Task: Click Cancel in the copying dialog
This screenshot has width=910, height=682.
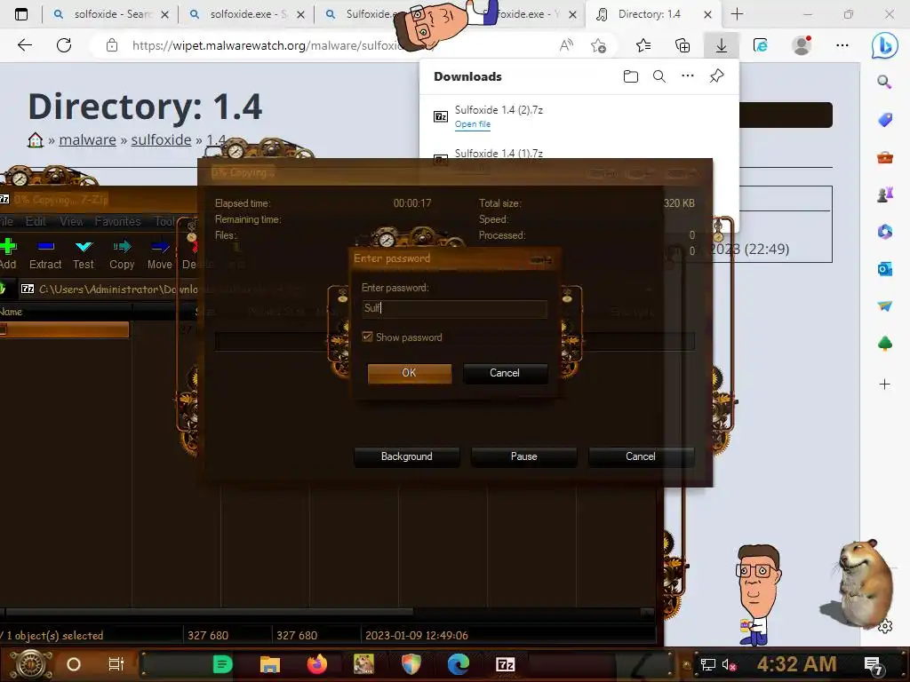Action: 641,456
